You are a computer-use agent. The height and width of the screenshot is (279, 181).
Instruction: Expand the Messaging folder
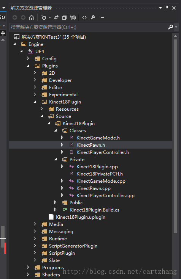tap(35, 231)
